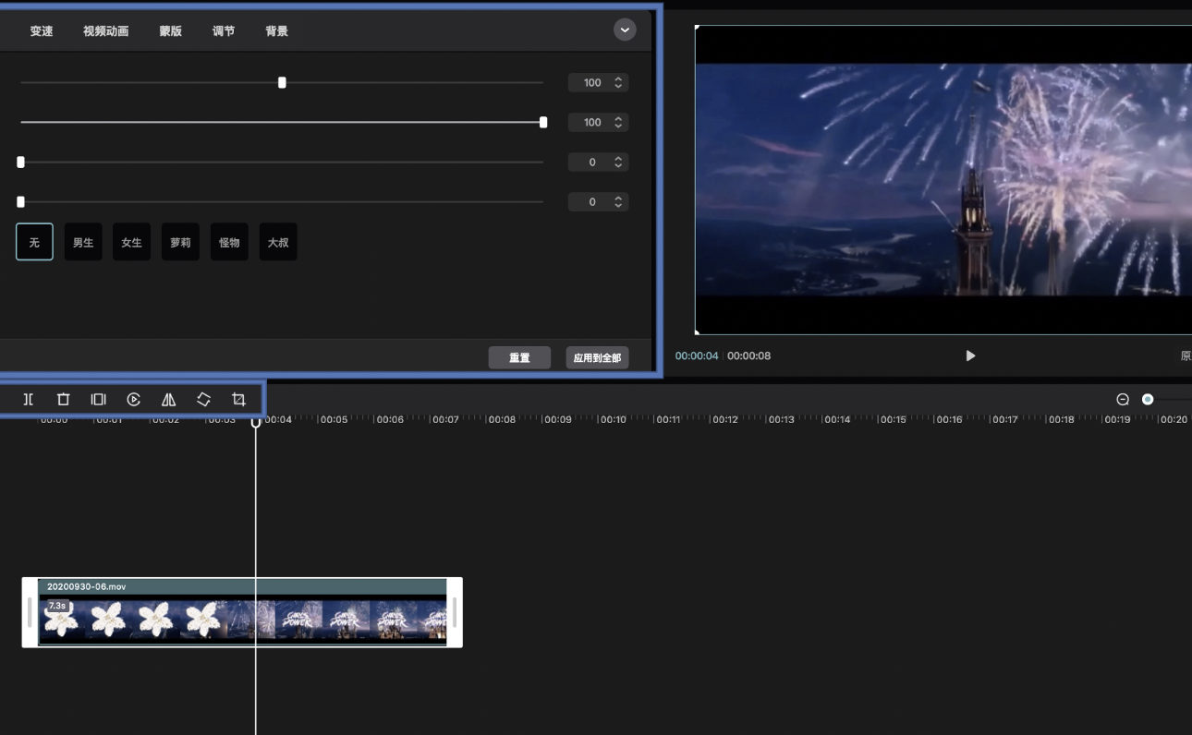Choose the 大叔 voice effect
Screen dimensions: 1192x735
(278, 242)
